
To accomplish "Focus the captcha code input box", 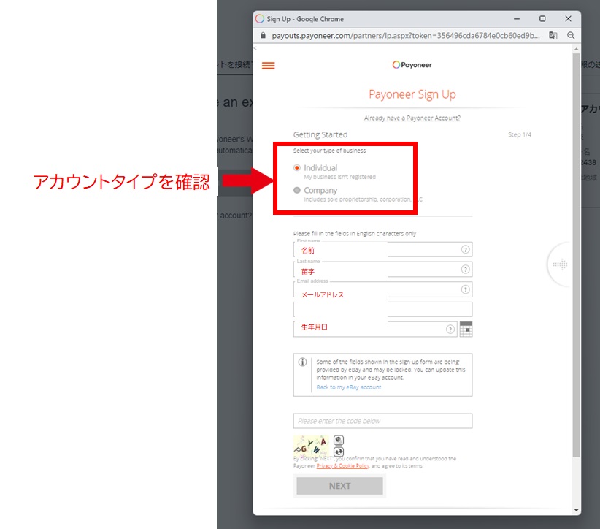I will [382, 421].
